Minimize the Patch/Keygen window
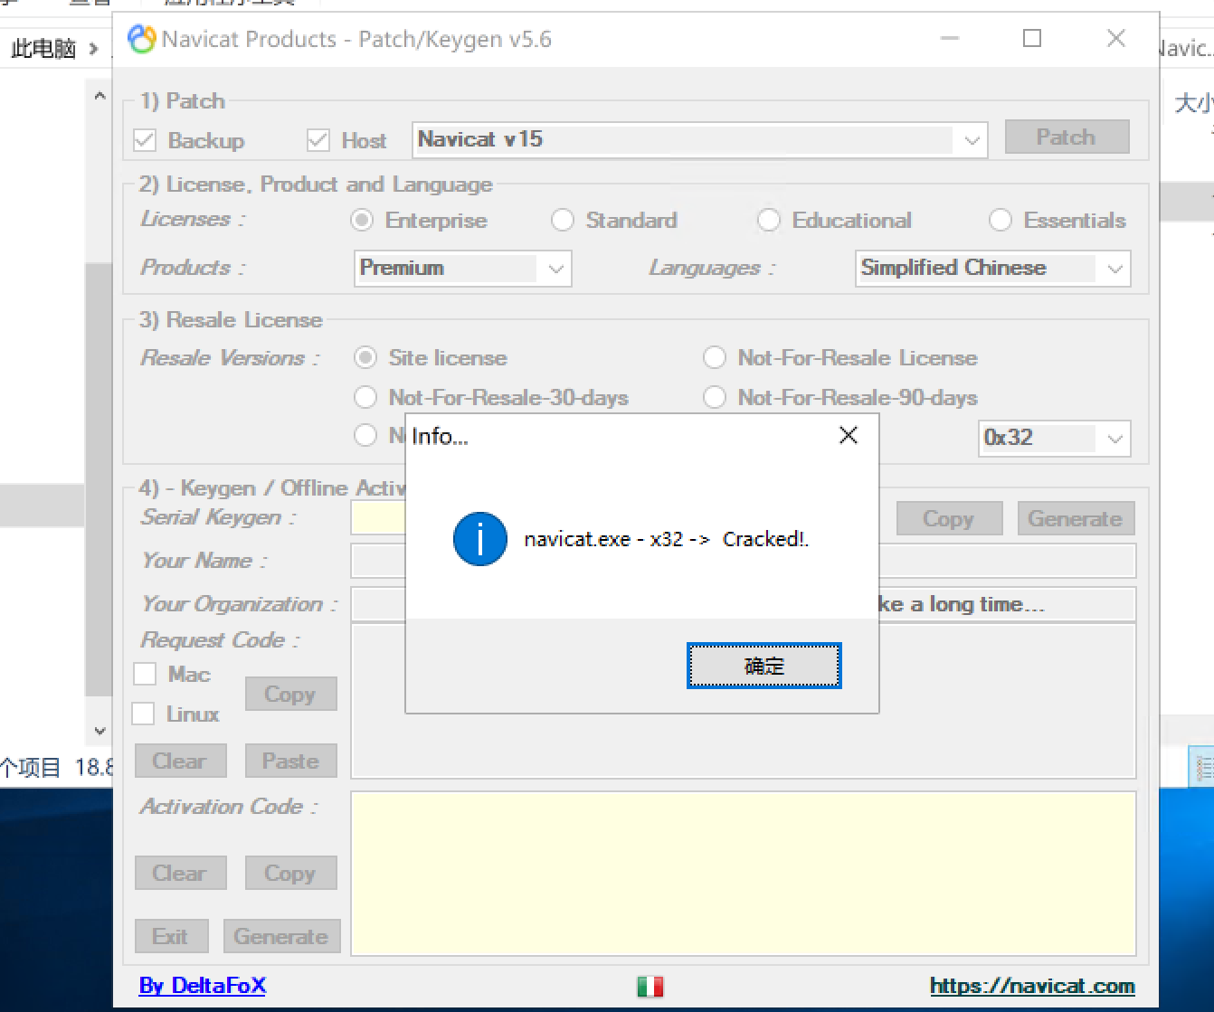 (x=950, y=39)
